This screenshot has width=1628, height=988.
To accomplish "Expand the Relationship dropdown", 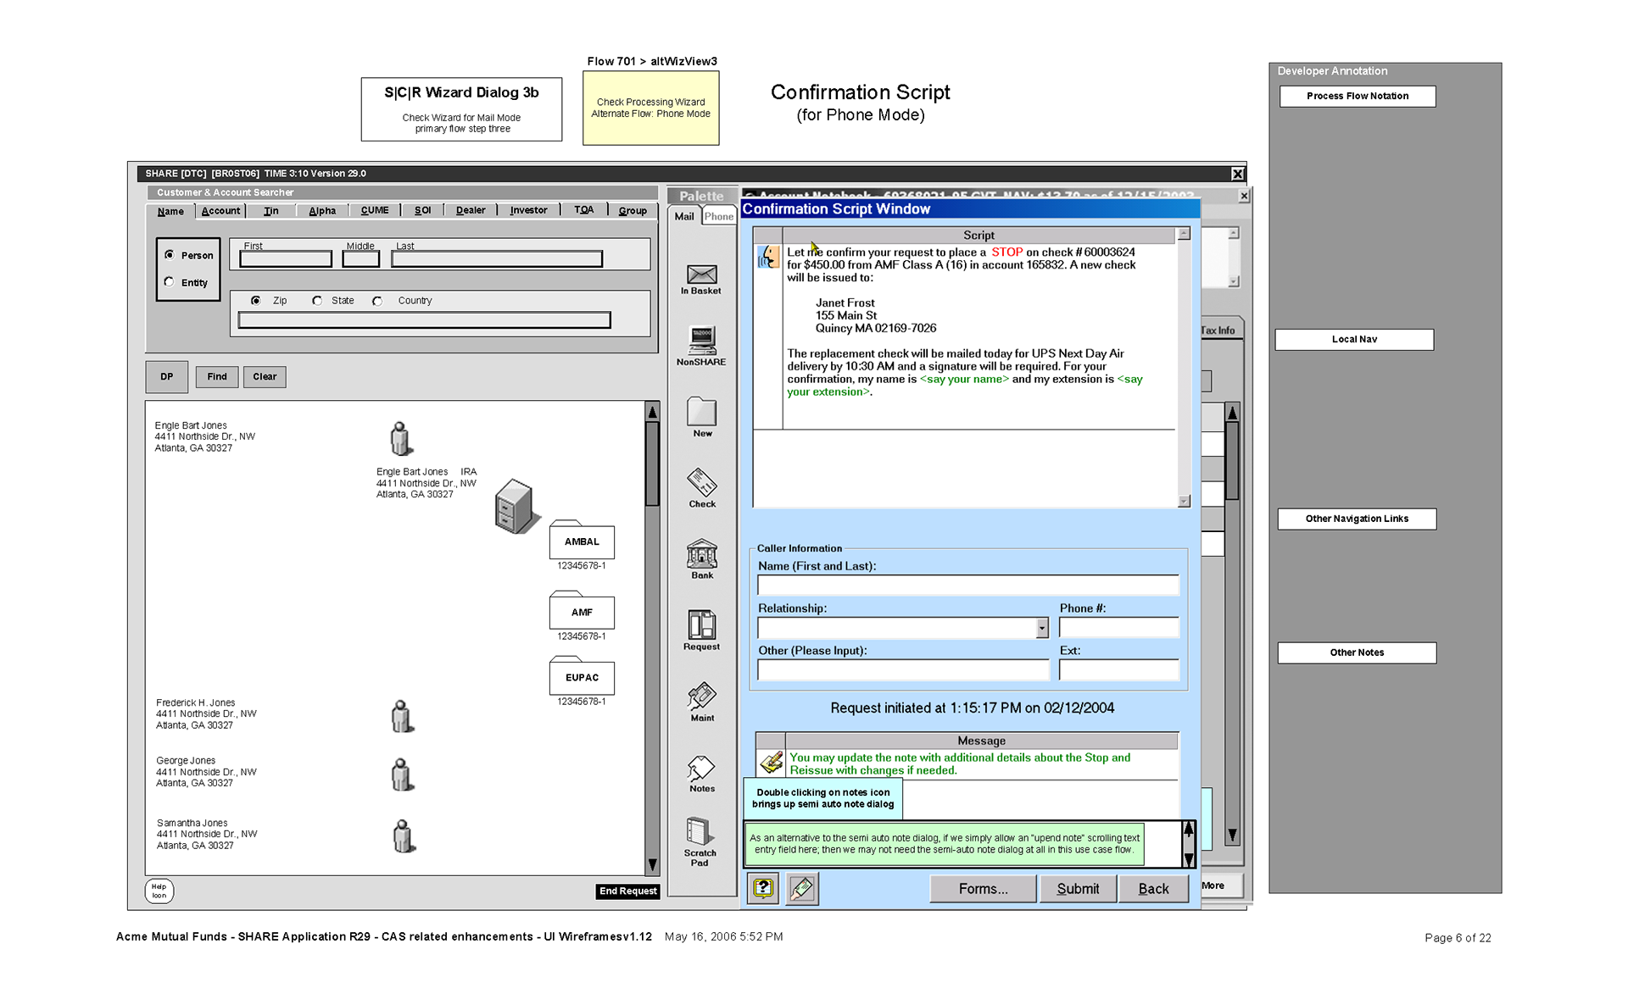I will 1042,628.
